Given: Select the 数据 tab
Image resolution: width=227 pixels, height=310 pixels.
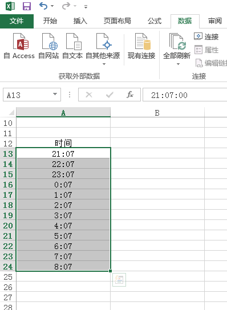Looking at the screenshot, I should pyautogui.click(x=185, y=21).
